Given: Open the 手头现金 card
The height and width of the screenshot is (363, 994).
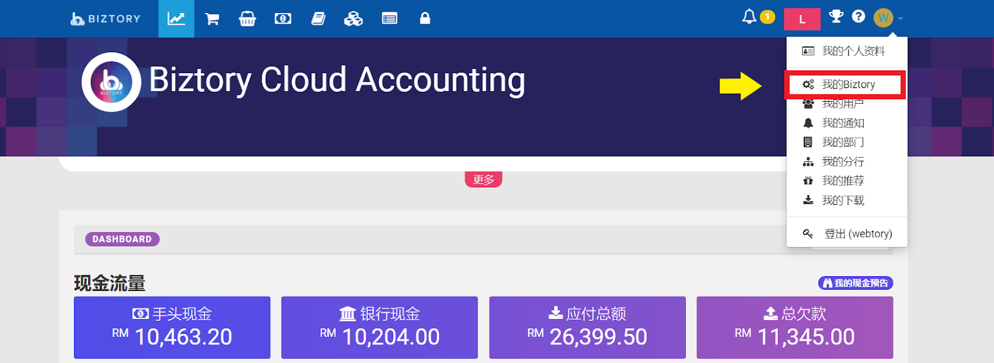Looking at the screenshot, I should (x=172, y=328).
